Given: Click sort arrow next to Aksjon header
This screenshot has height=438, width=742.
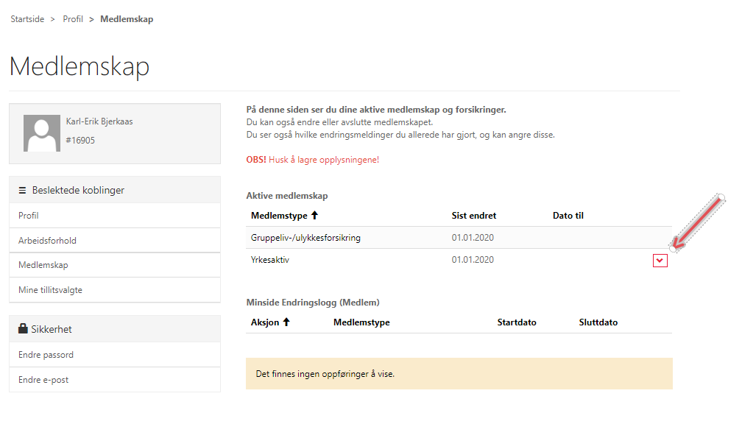Looking at the screenshot, I should (286, 322).
